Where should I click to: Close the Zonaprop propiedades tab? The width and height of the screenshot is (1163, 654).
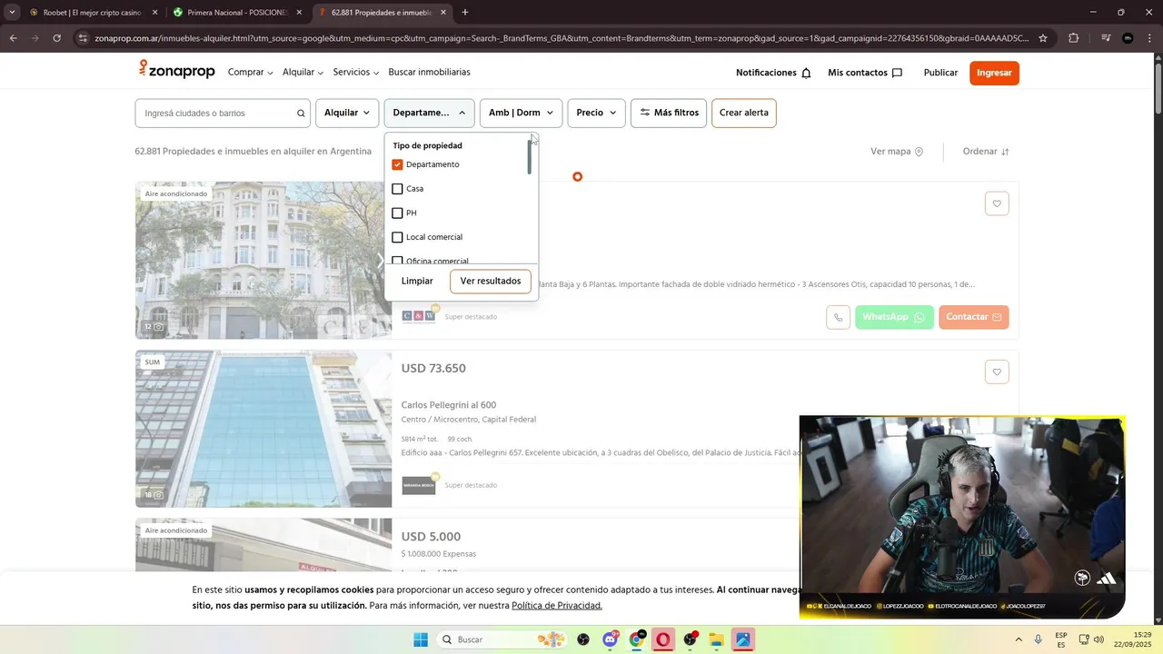443,13
